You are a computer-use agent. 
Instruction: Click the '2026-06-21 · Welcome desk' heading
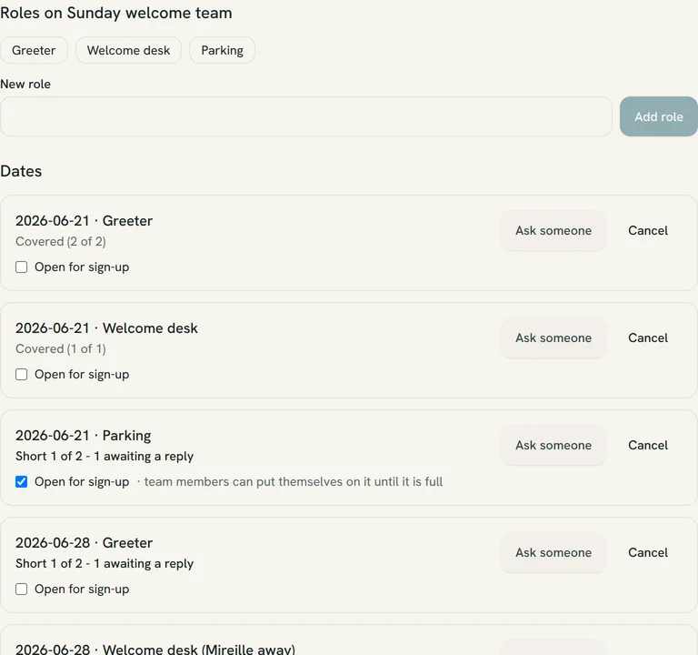point(107,328)
